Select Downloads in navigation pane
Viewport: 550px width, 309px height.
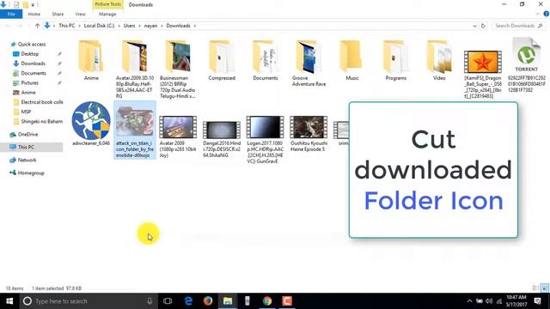33,64
